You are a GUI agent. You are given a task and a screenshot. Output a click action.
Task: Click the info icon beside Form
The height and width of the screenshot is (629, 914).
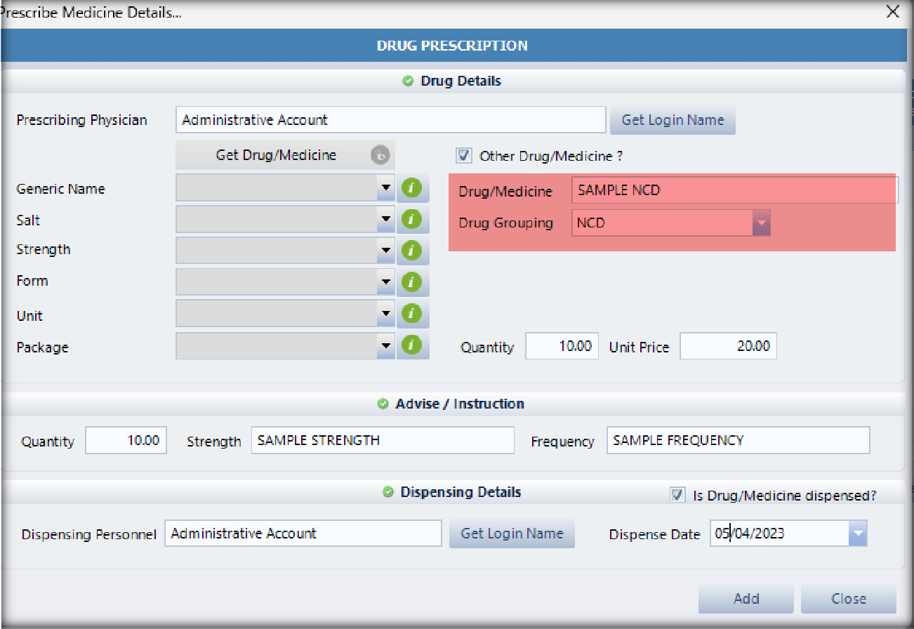(x=413, y=282)
